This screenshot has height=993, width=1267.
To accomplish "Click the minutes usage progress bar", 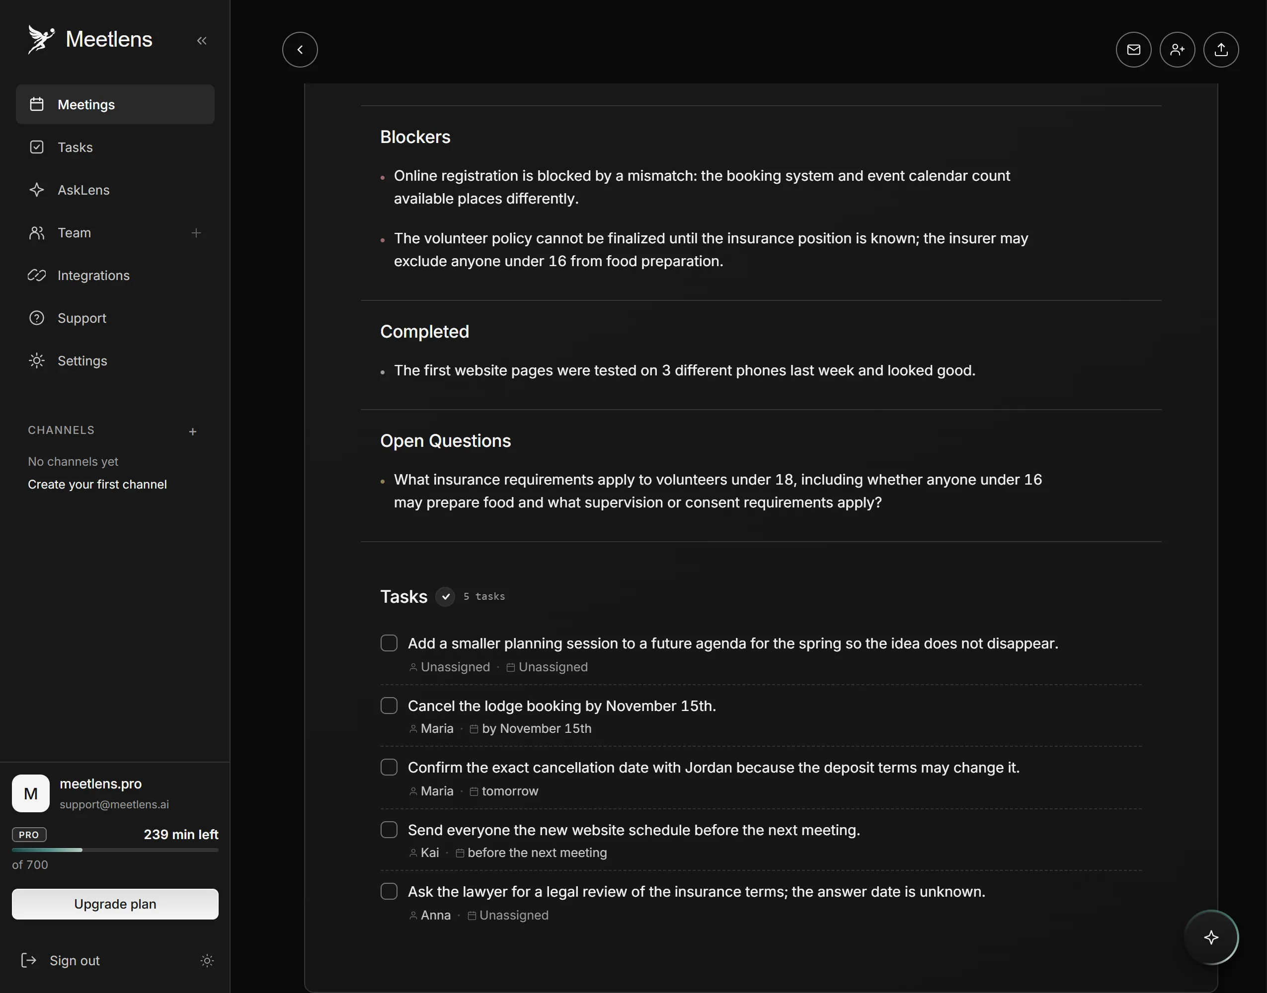I will click(115, 850).
